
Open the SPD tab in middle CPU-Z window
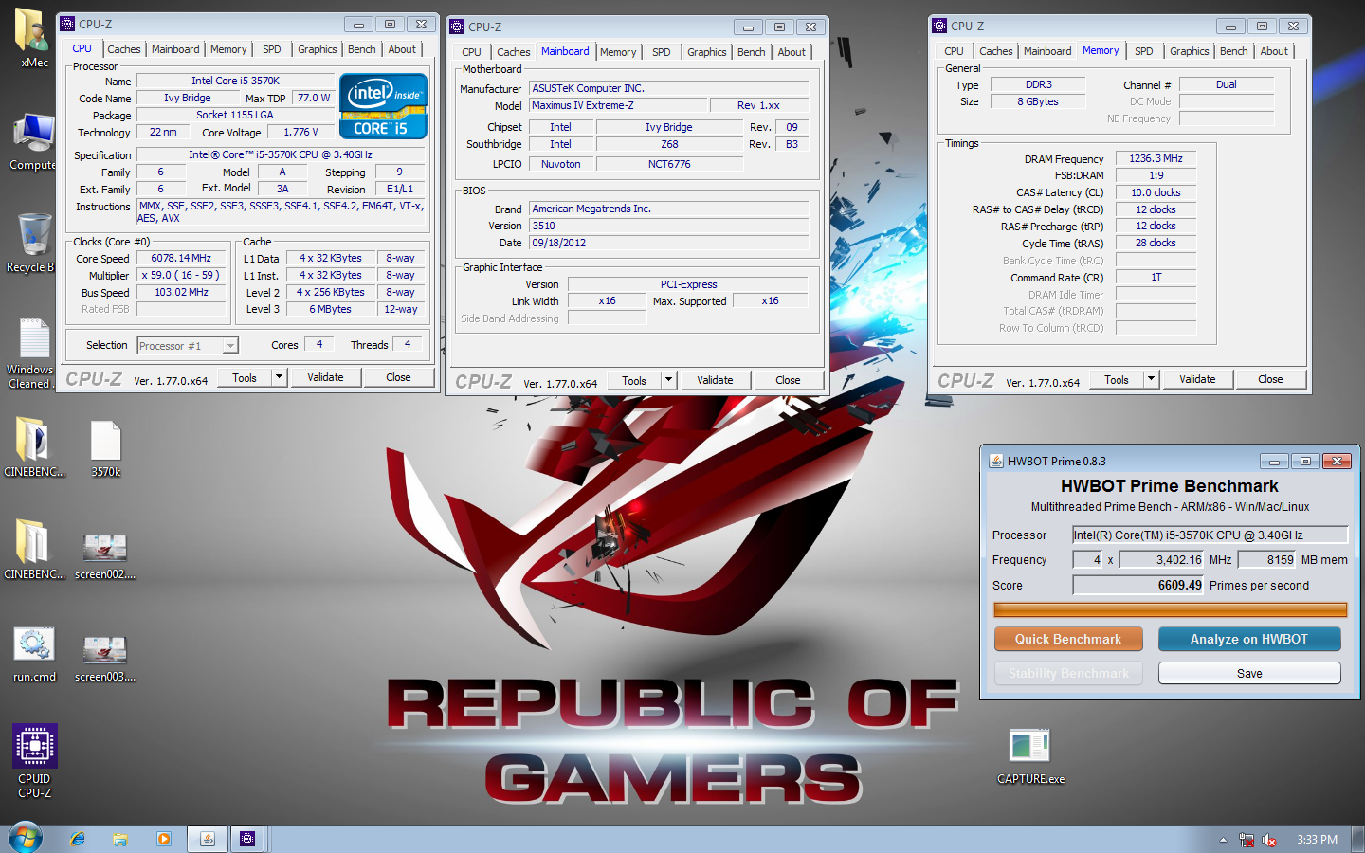click(x=662, y=52)
